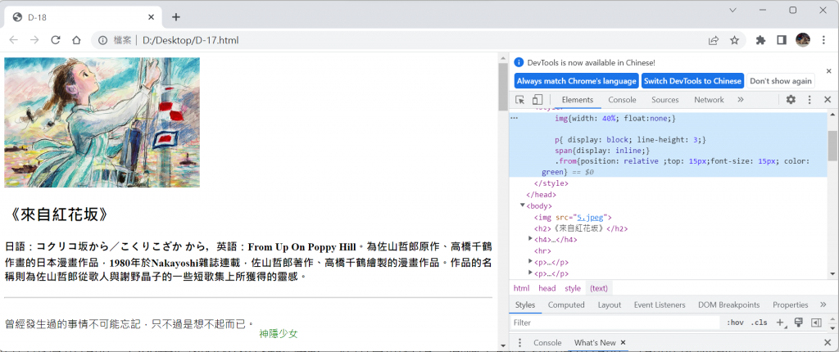This screenshot has height=352, width=839.
Task: Dismiss the DevTools language notice
Action: point(829,70)
